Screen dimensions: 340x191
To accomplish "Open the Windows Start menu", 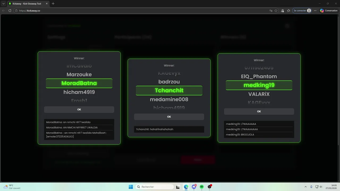I will click(131, 187).
